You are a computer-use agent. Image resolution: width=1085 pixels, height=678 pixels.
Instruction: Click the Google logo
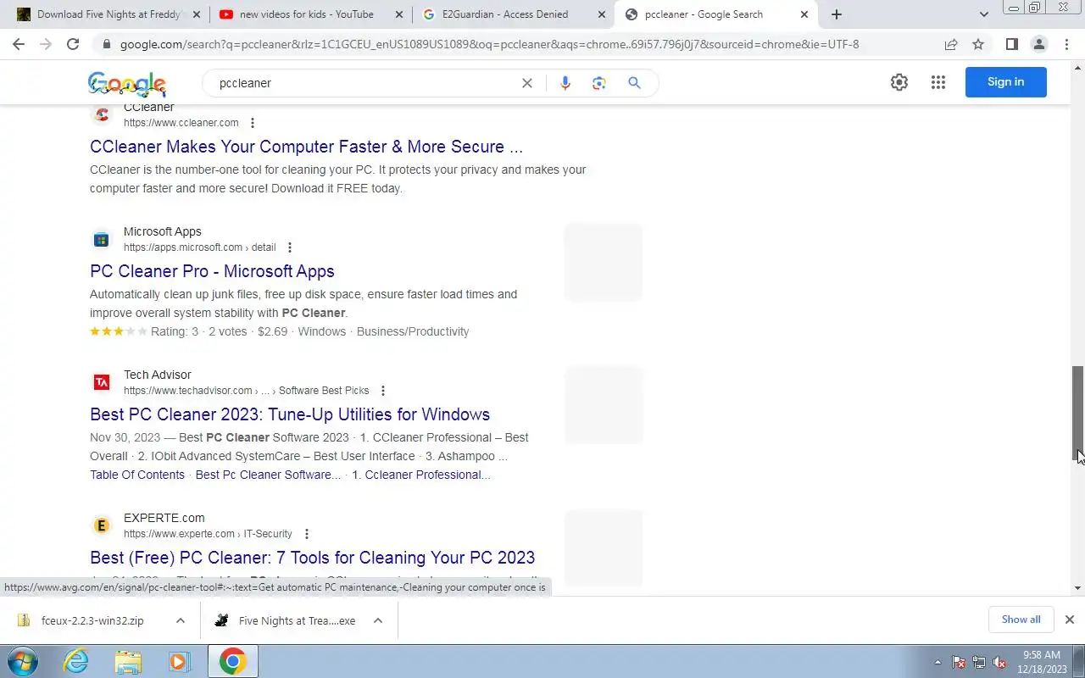(x=127, y=83)
